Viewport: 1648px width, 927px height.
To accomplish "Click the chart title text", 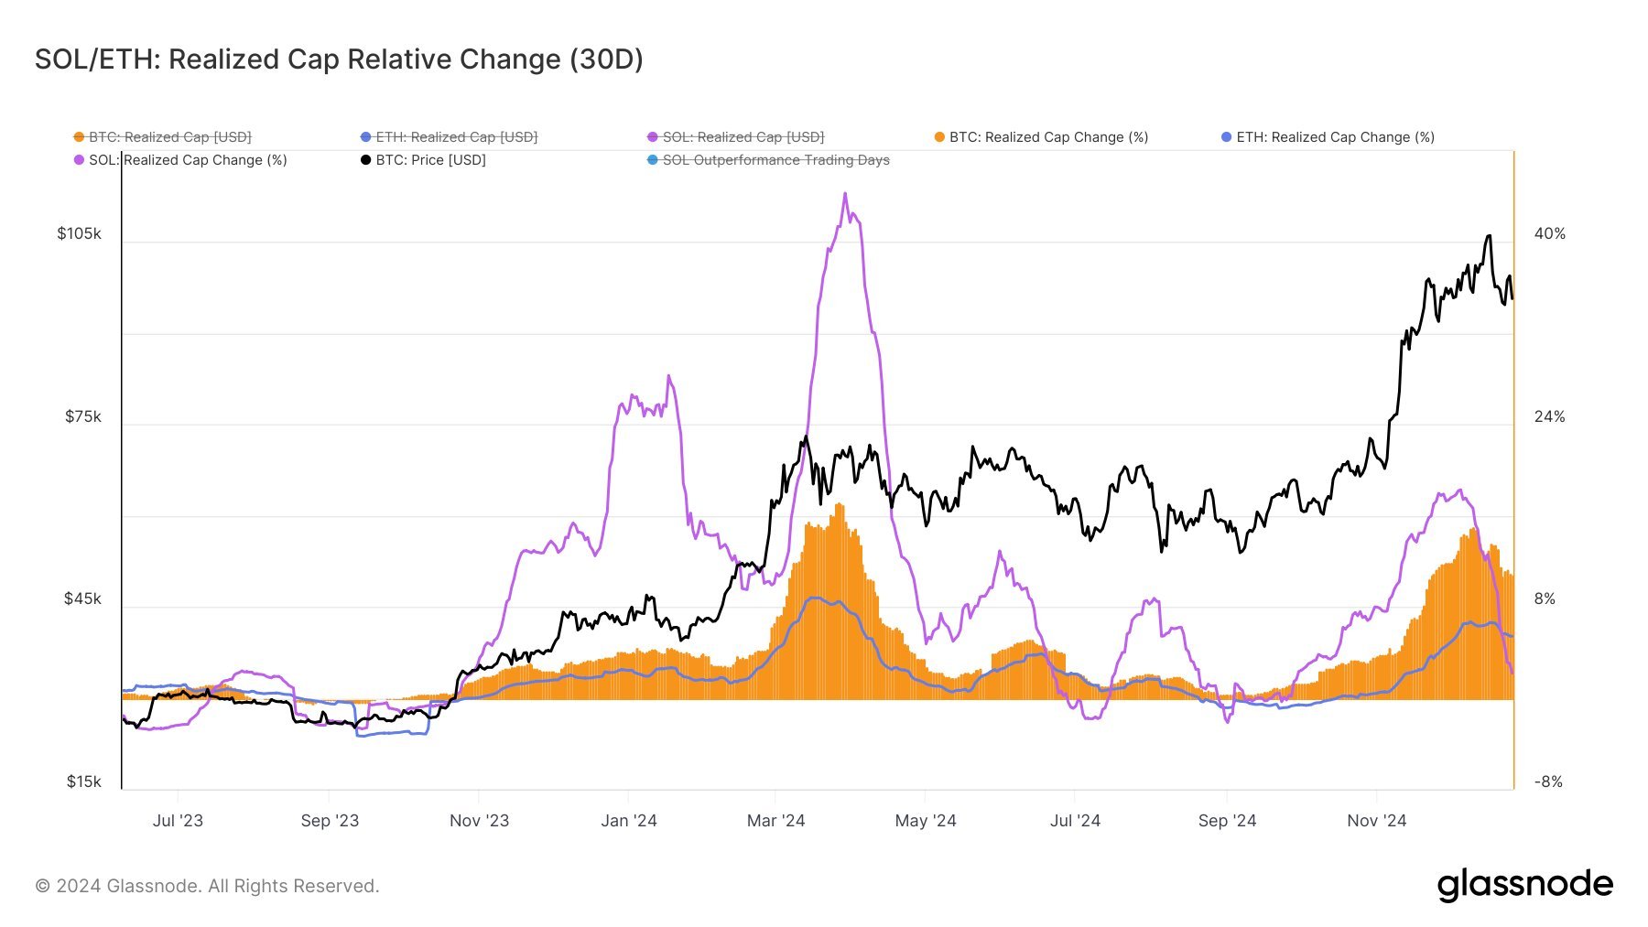I will pyautogui.click(x=339, y=59).
